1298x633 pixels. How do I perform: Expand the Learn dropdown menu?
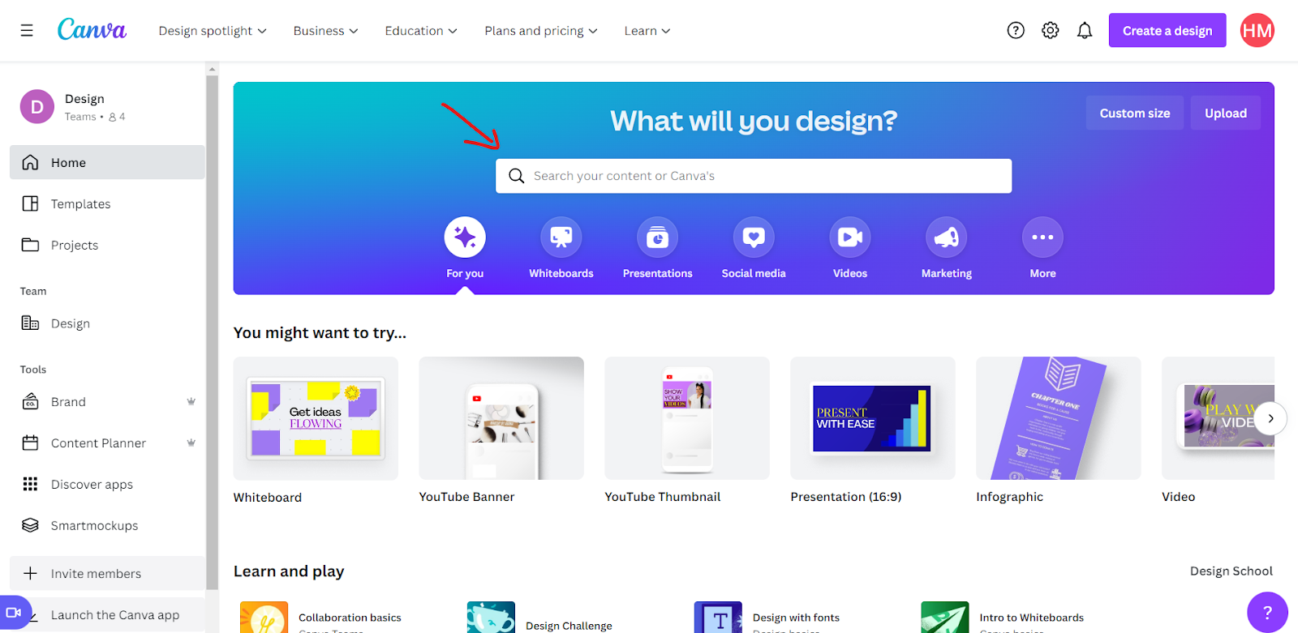647,31
